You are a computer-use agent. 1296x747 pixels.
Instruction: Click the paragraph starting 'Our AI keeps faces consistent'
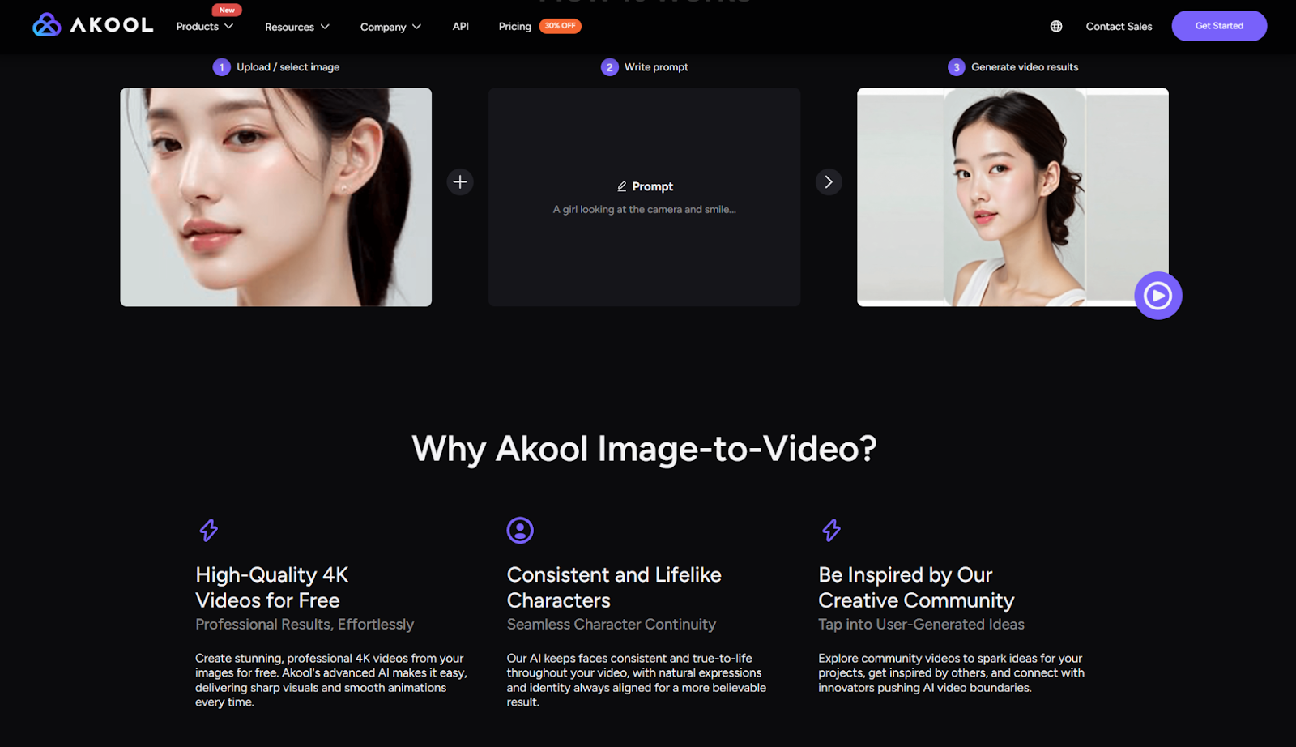[x=637, y=681]
